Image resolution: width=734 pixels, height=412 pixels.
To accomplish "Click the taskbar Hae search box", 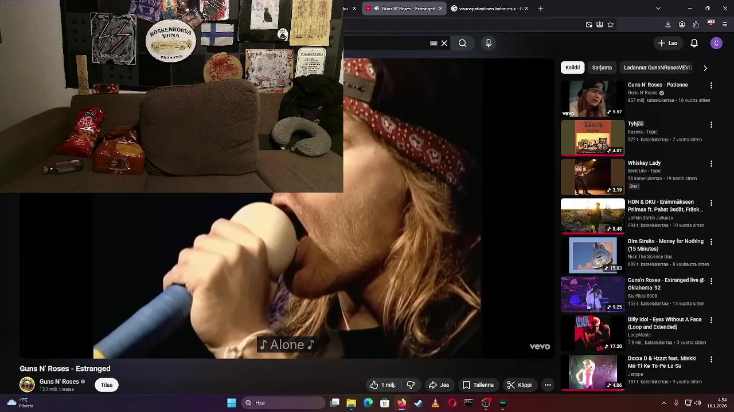I will pos(283,403).
